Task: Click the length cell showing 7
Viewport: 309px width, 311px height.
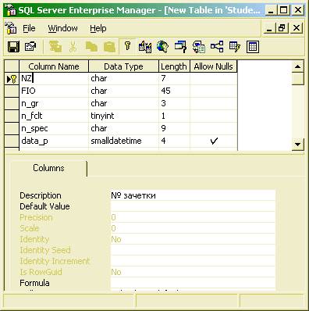Action: pyautogui.click(x=174, y=78)
